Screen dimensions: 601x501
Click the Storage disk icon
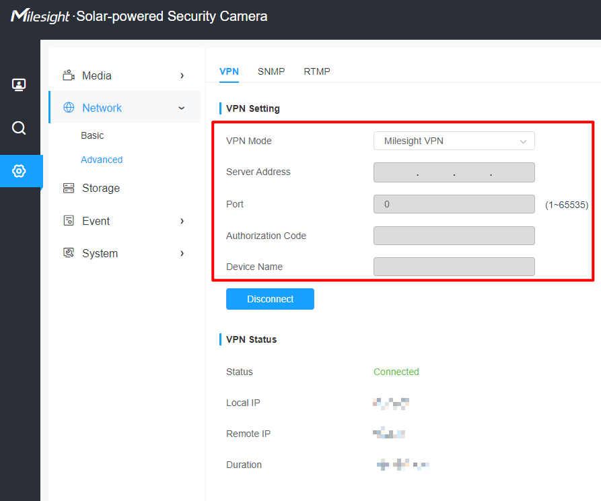click(69, 188)
